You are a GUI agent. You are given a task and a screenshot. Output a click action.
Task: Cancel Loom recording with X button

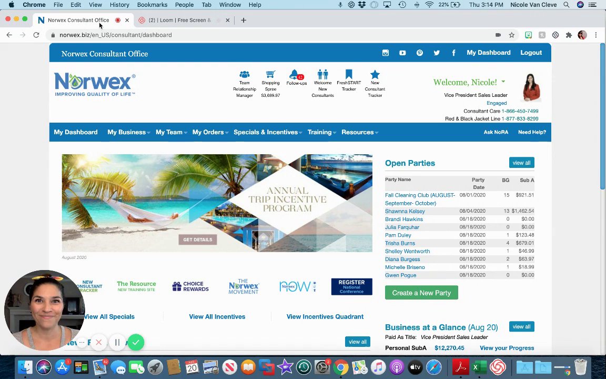click(98, 342)
